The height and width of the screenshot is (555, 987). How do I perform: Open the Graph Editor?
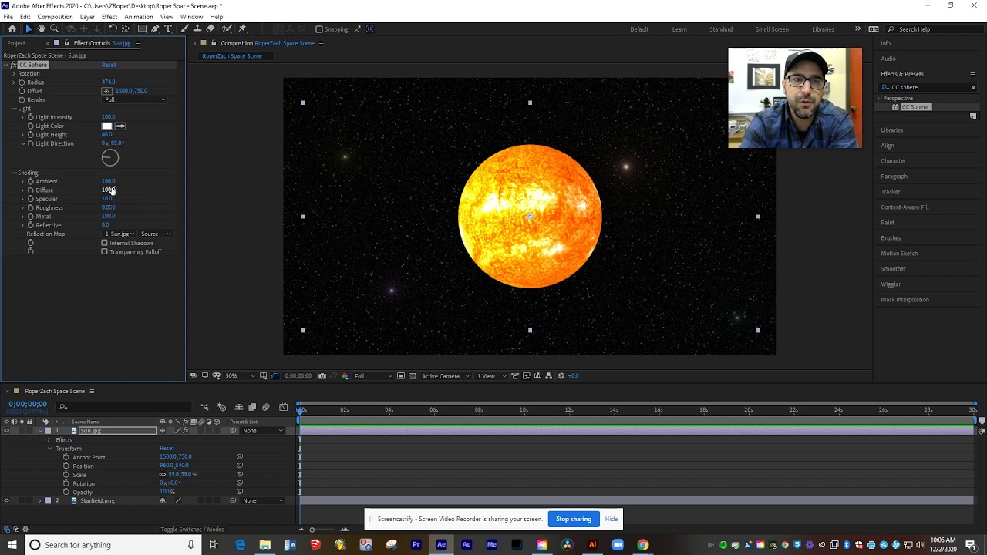tap(284, 407)
